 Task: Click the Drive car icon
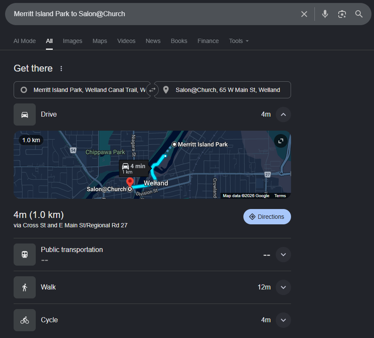pos(25,115)
